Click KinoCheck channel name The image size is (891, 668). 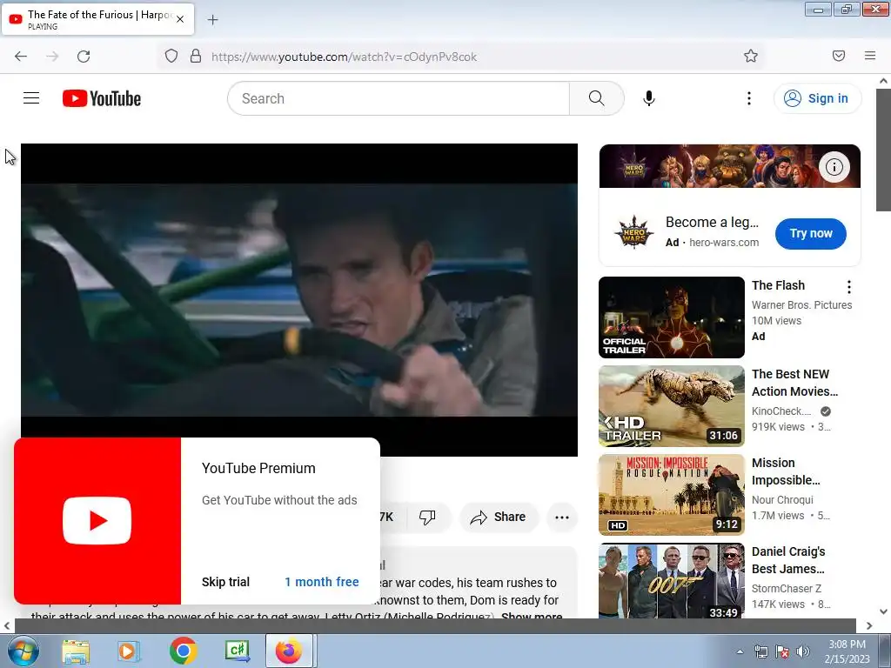point(781,411)
